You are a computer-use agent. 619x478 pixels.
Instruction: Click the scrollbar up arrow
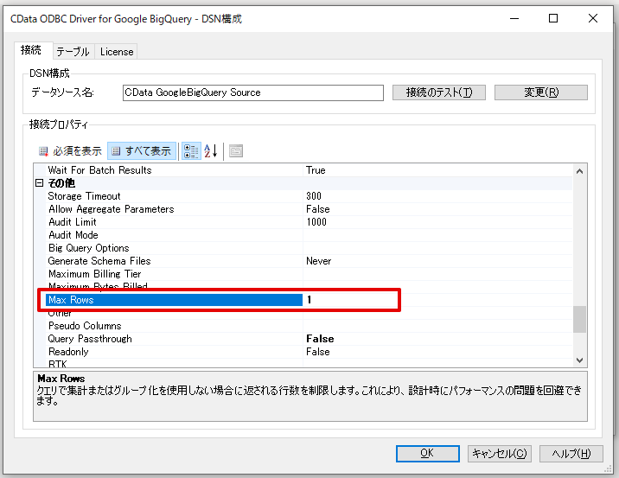(579, 171)
